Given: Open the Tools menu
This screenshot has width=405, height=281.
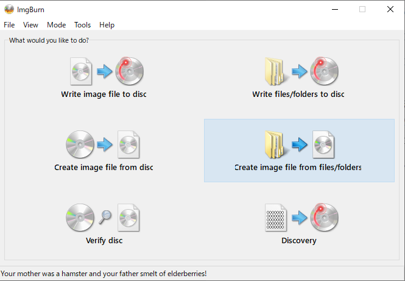Looking at the screenshot, I should (82, 25).
